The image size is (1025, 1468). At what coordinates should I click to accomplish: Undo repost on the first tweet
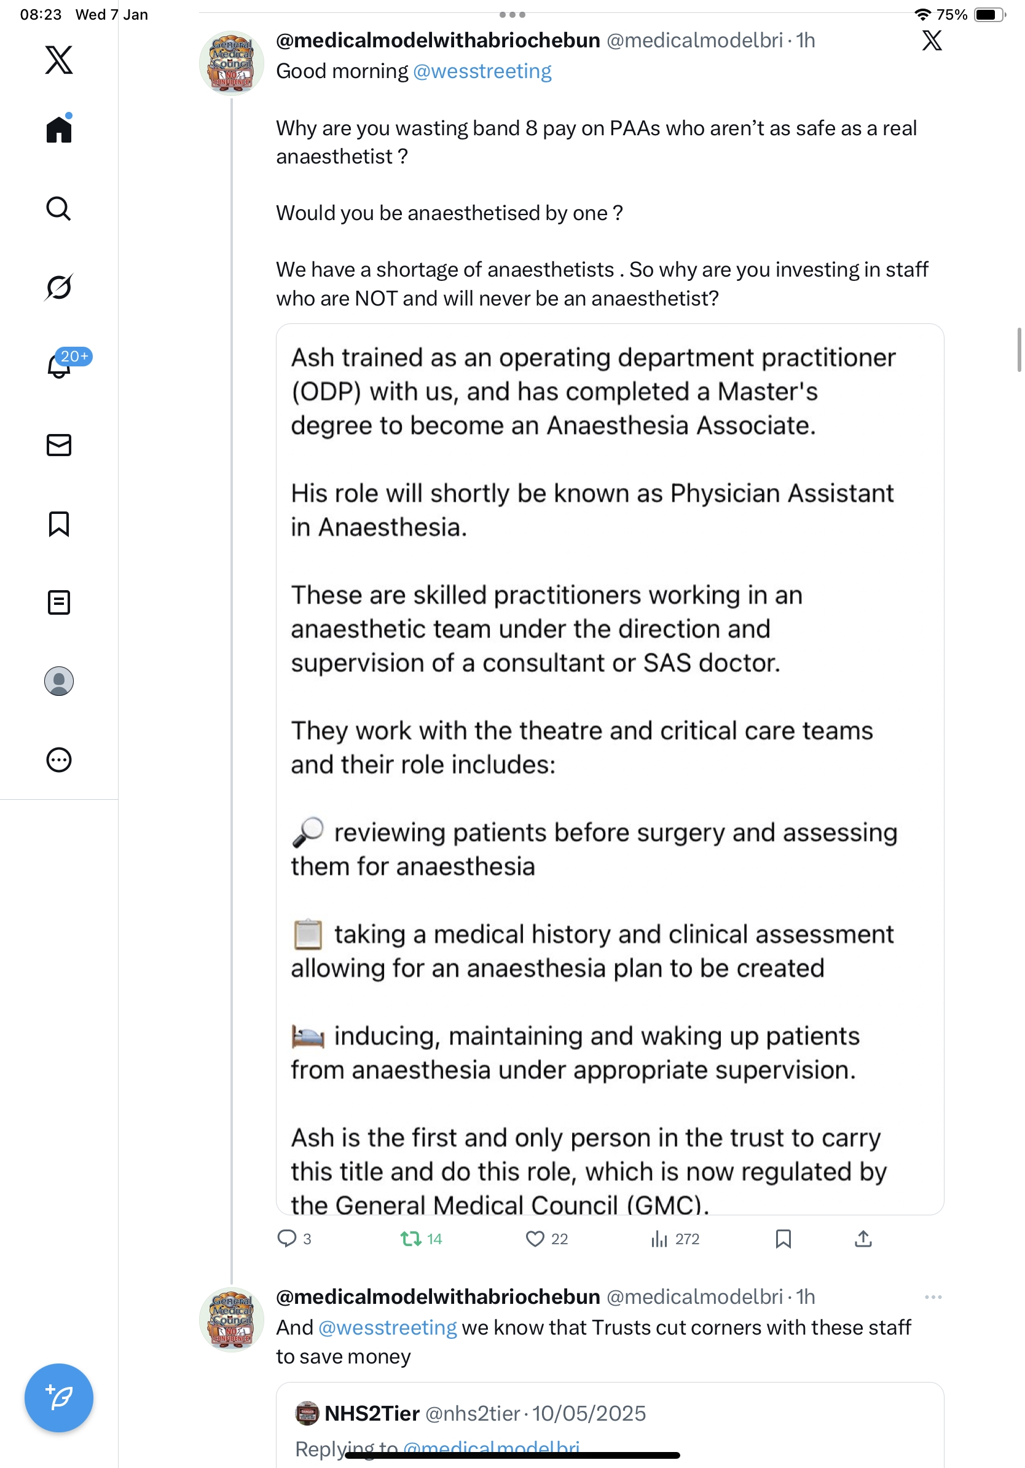pos(411,1239)
